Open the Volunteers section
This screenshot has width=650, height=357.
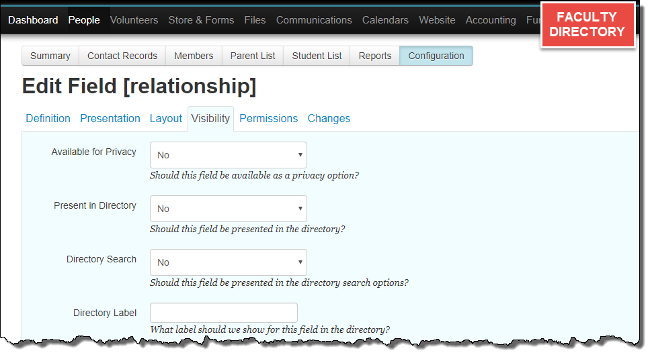[x=134, y=20]
